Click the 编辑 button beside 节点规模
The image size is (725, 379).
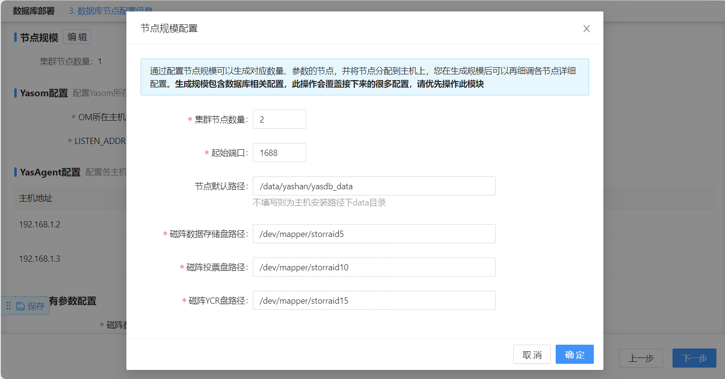(x=77, y=37)
